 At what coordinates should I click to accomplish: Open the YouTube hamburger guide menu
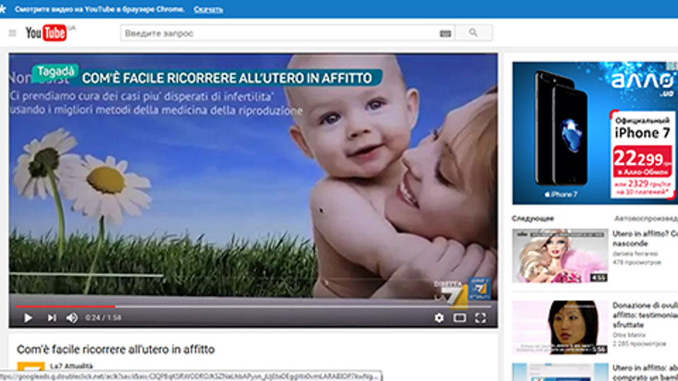pyautogui.click(x=12, y=33)
